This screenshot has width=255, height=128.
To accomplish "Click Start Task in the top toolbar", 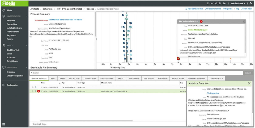I will (246, 9).
